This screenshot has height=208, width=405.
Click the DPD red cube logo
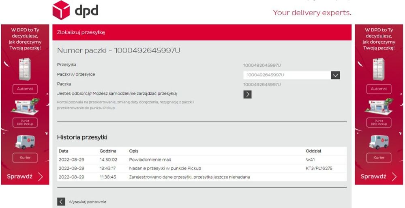tap(61, 10)
